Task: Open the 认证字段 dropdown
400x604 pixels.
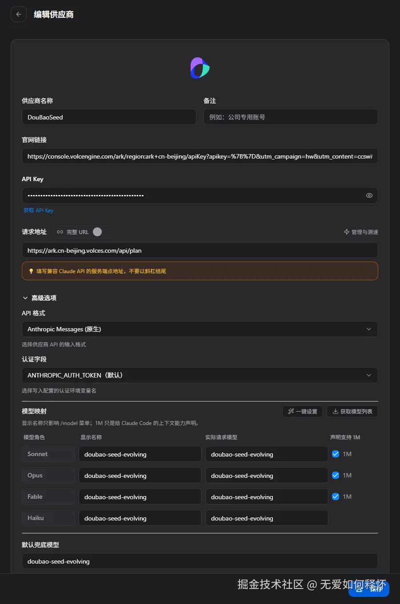Action: tap(200, 375)
